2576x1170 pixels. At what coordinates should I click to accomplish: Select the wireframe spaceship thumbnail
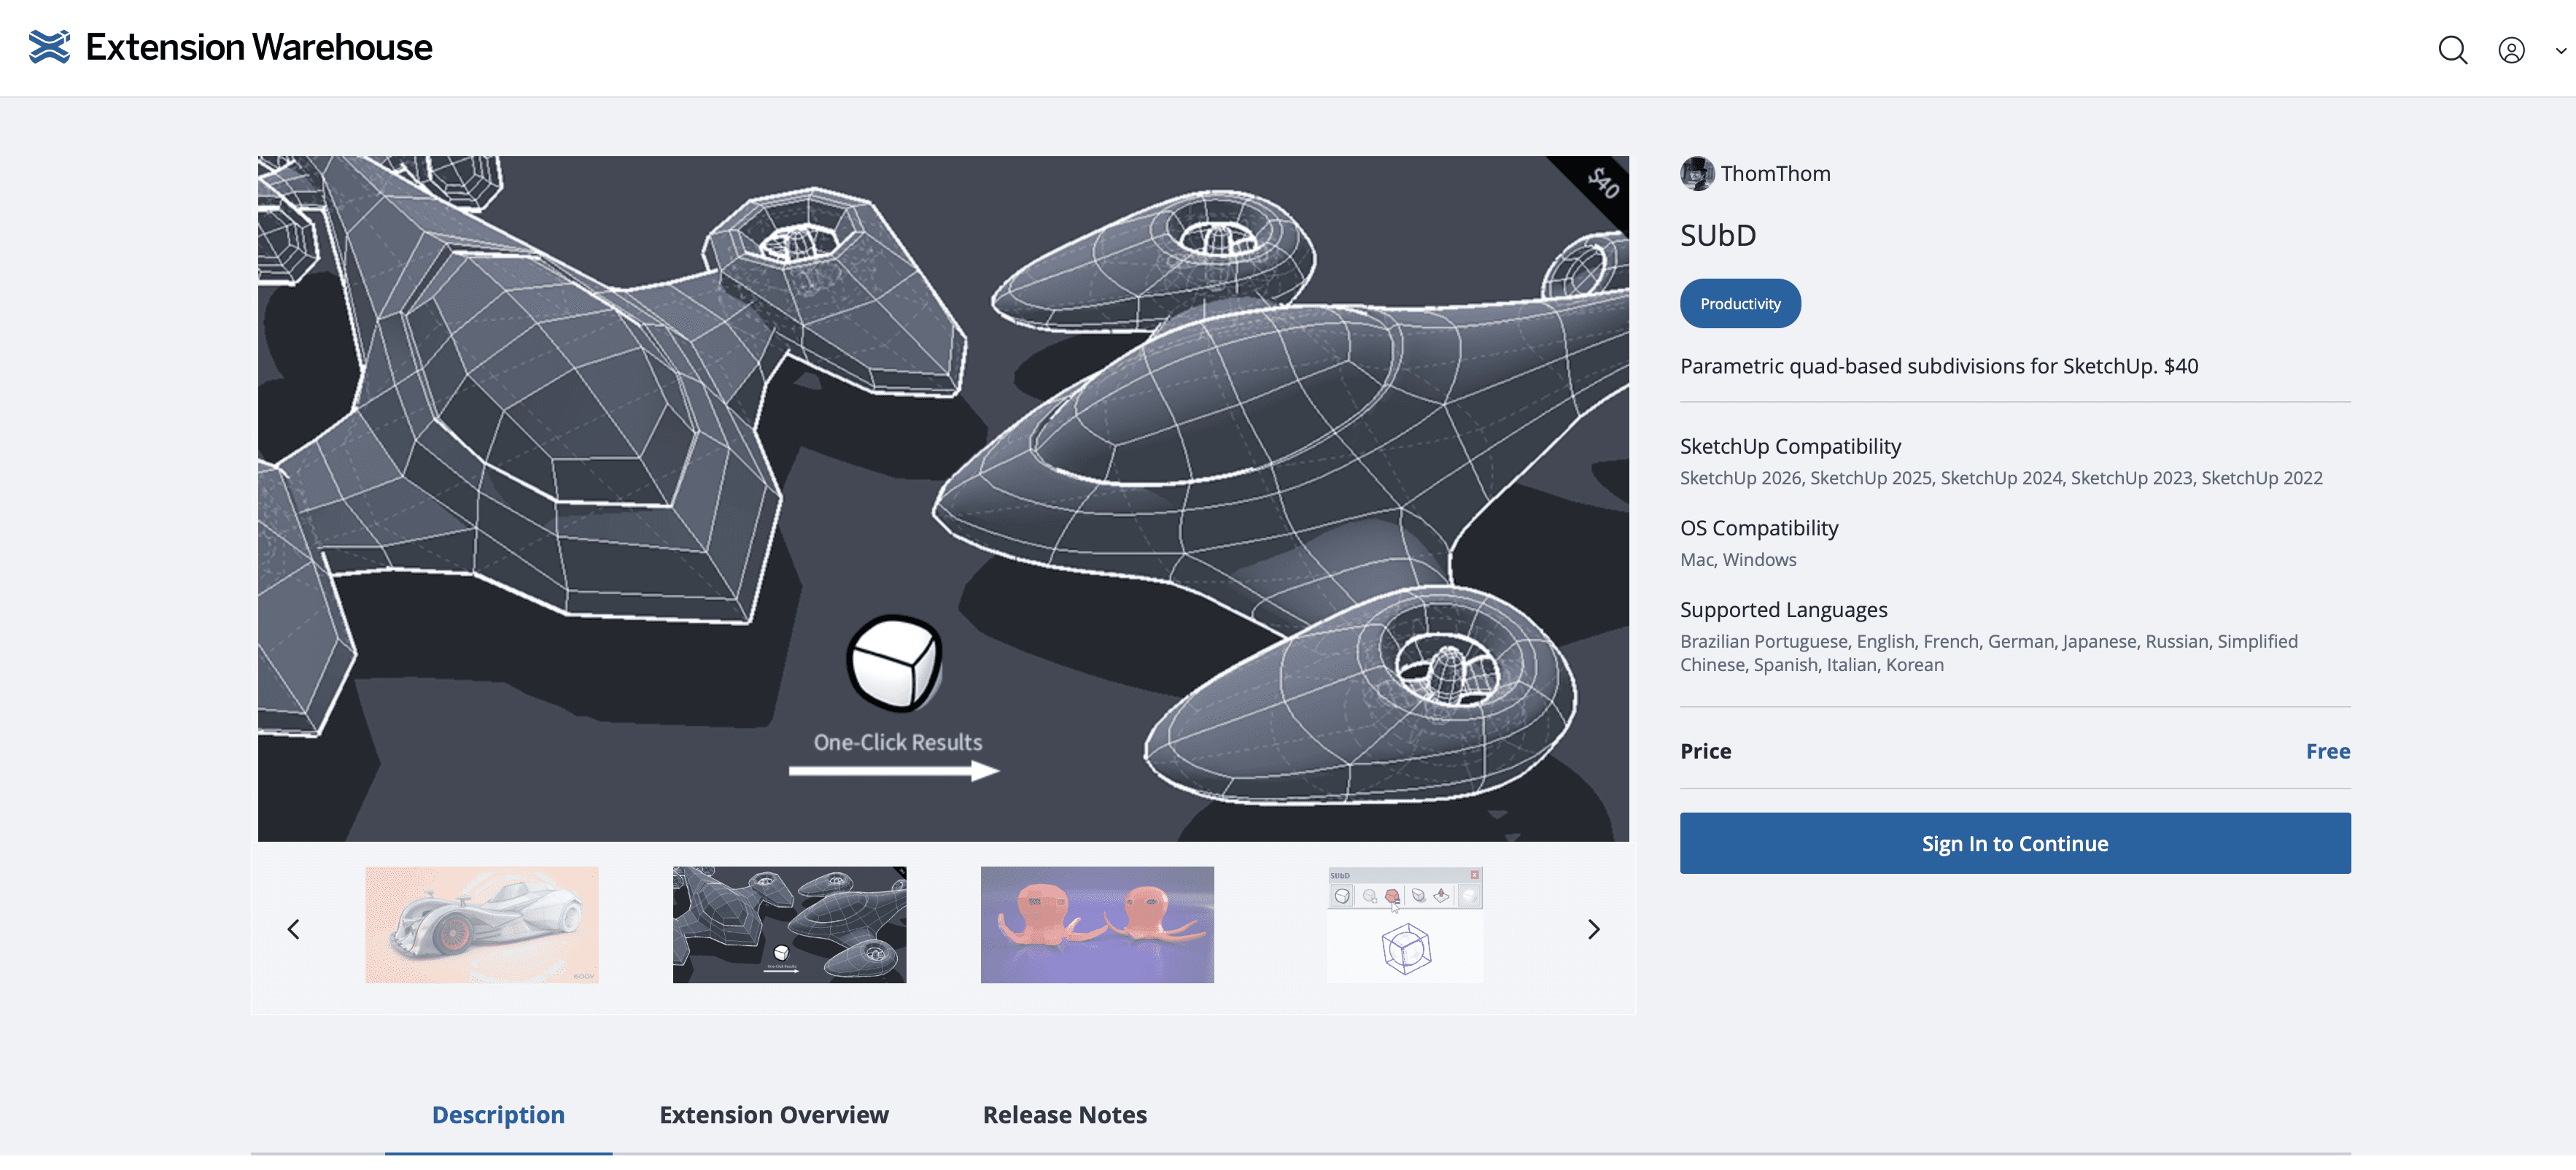(789, 924)
